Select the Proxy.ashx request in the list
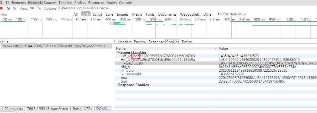This screenshot has height=113, width=317. 56,46
